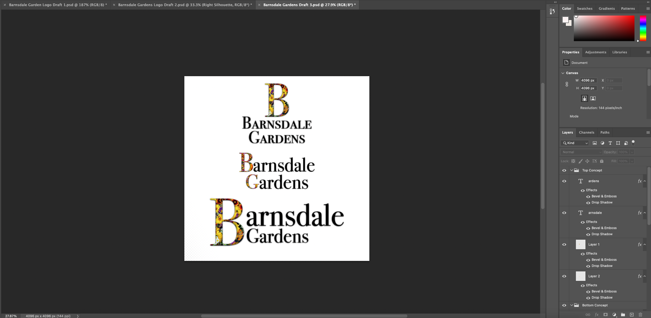Open the layer Kind filter dropdown
This screenshot has height=318, width=651.
coord(575,143)
